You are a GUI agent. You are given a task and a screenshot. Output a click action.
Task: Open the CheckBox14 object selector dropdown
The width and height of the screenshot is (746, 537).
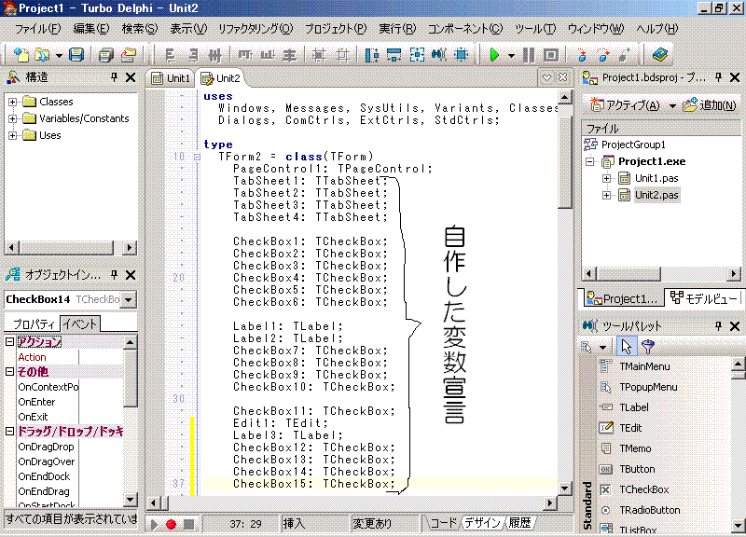pos(129,299)
